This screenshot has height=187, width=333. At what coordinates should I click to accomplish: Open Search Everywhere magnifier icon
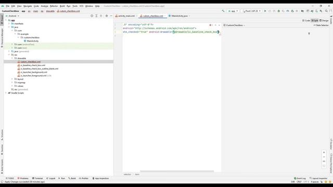[326, 11]
